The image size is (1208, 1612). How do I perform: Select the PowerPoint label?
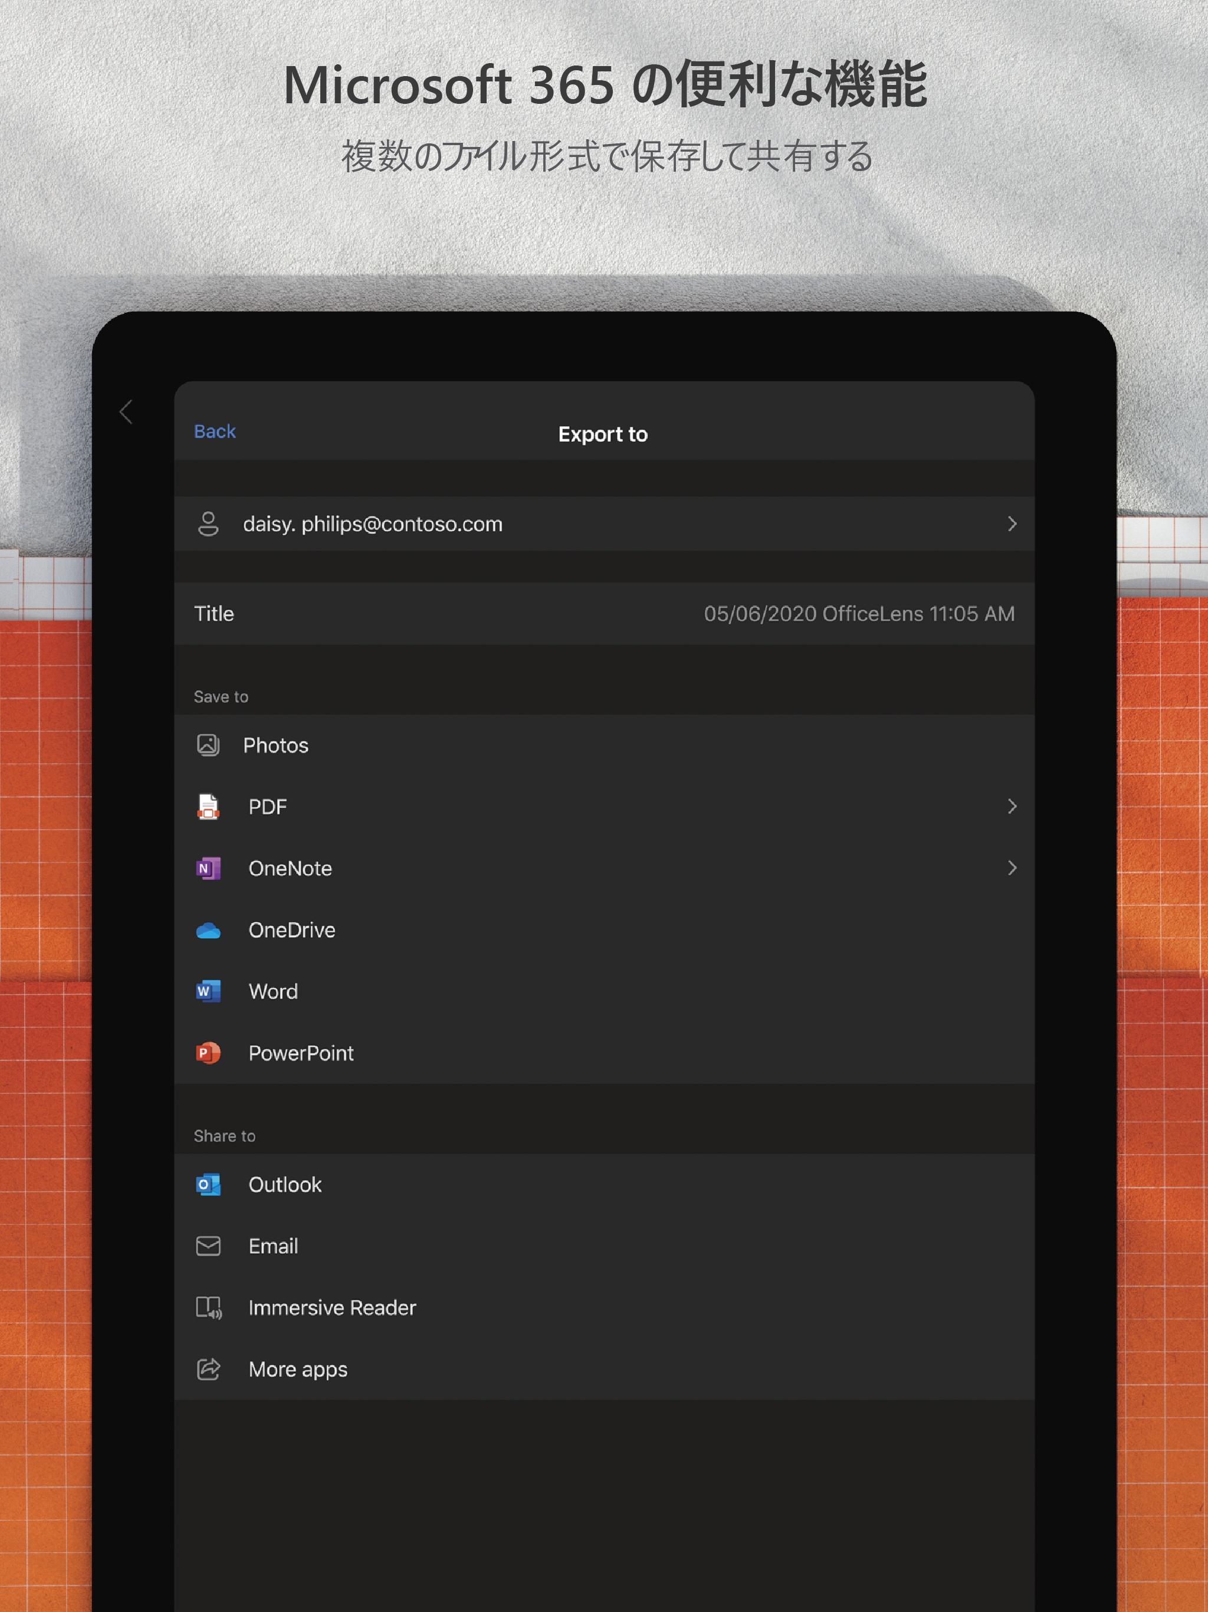[x=300, y=1053]
